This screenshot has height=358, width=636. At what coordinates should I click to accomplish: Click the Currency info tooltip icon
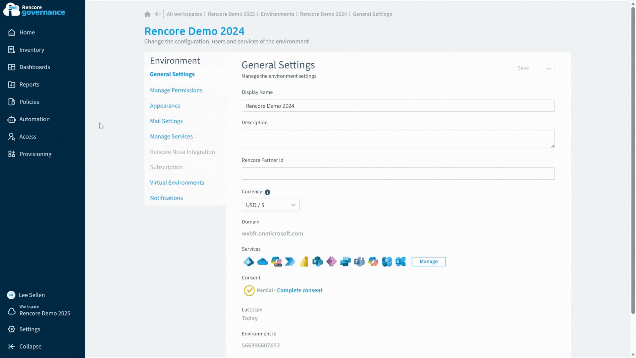267,192
